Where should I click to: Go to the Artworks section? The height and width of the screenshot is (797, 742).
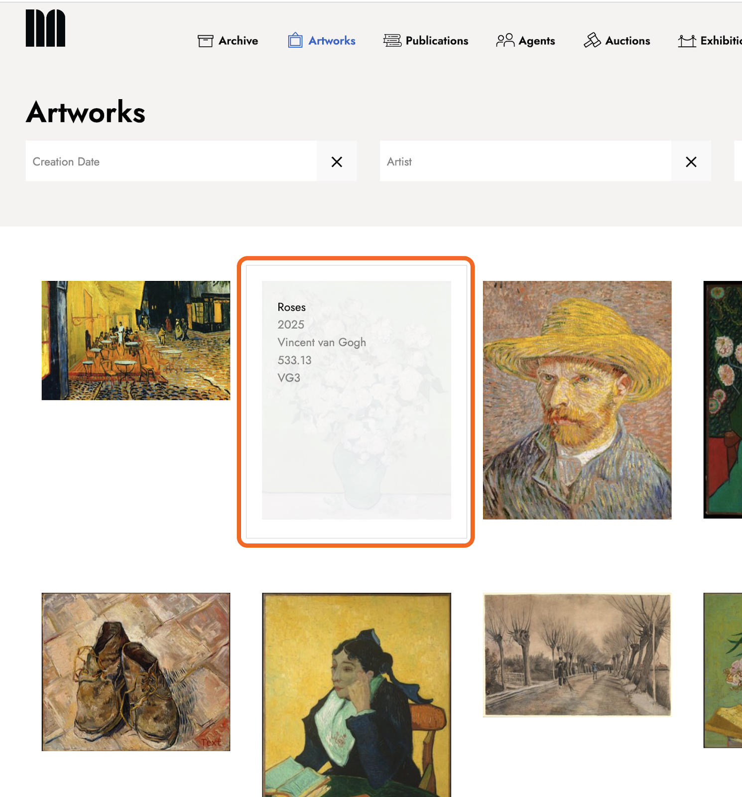click(x=322, y=40)
